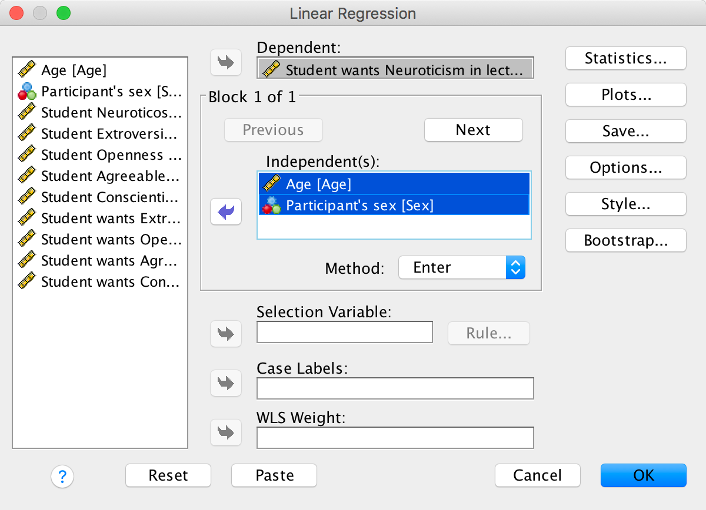Click the arrow beside WLS Weight field

[x=226, y=432]
